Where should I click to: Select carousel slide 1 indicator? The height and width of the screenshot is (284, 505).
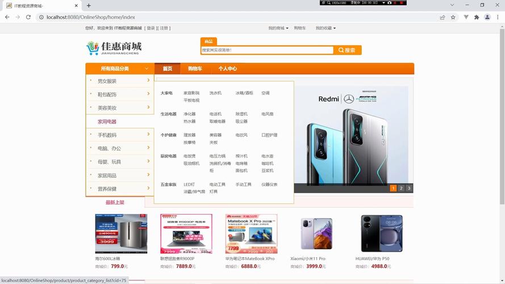click(x=393, y=188)
